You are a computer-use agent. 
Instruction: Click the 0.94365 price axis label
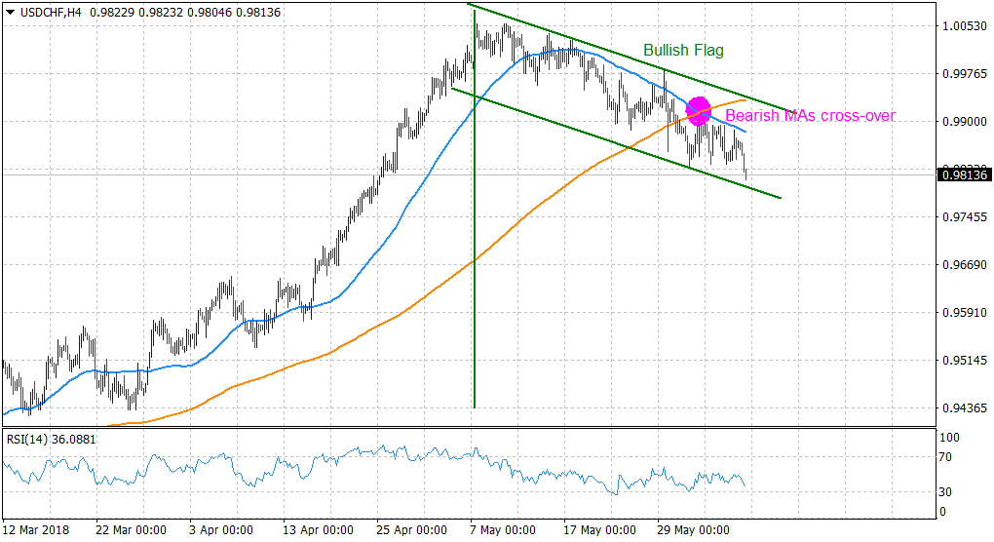[962, 407]
